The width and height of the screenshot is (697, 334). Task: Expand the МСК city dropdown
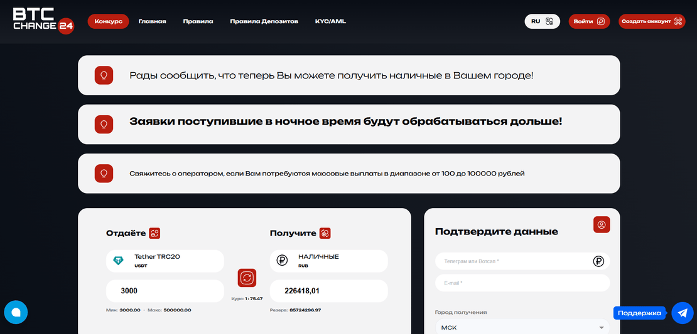(522, 328)
